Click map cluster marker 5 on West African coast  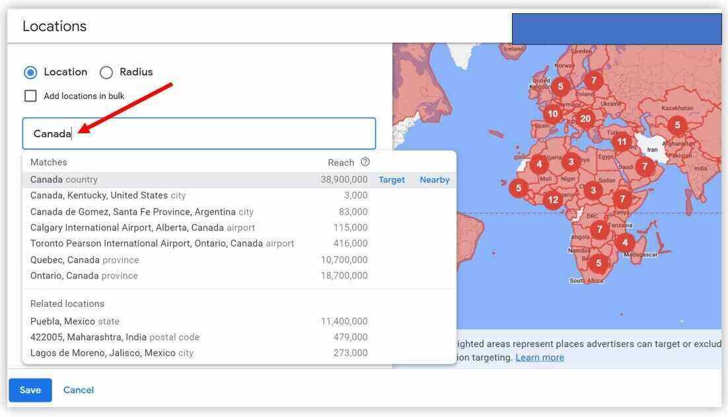(519, 188)
